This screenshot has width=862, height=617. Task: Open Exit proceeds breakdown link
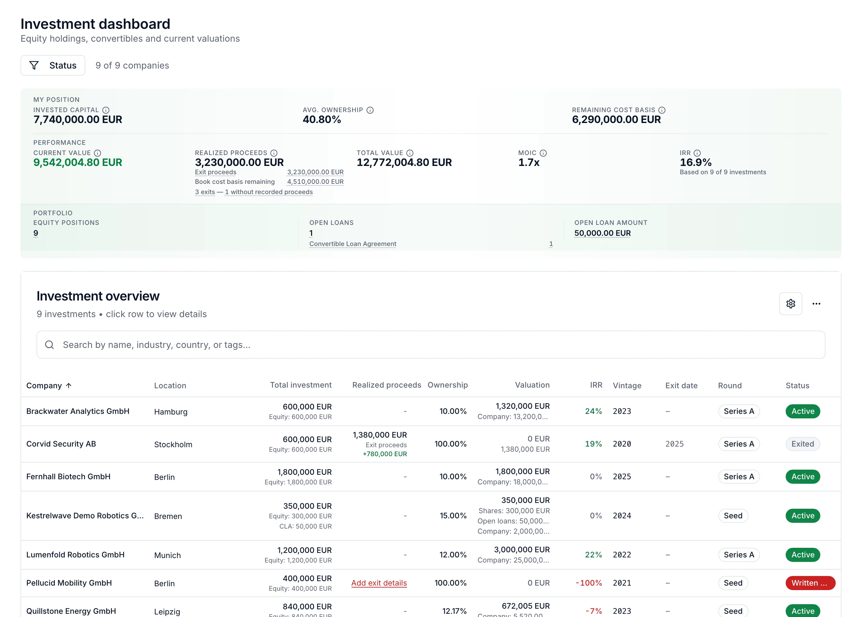(216, 172)
